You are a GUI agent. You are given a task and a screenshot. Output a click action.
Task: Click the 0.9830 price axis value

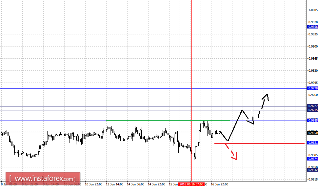tap(313, 71)
